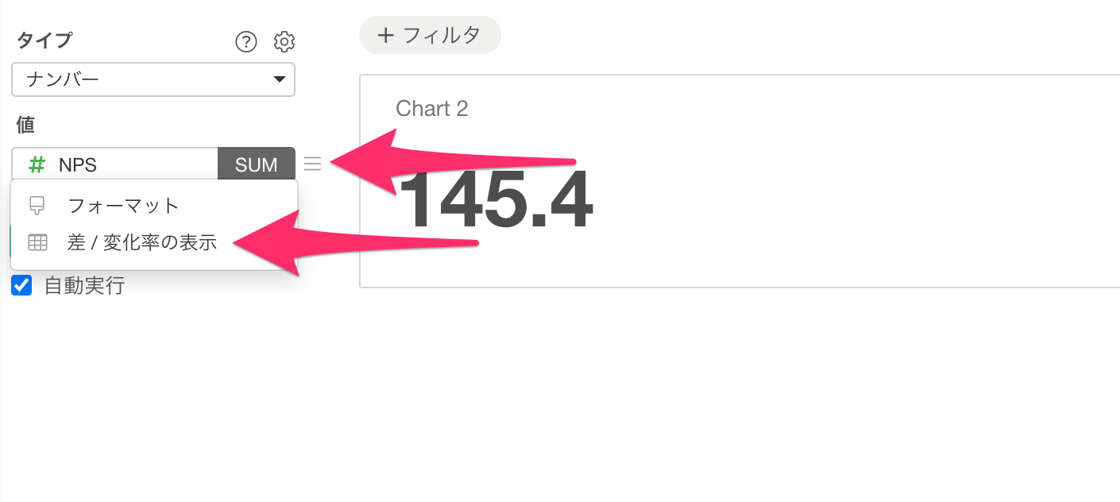Click the green # icon of NPS

(37, 164)
